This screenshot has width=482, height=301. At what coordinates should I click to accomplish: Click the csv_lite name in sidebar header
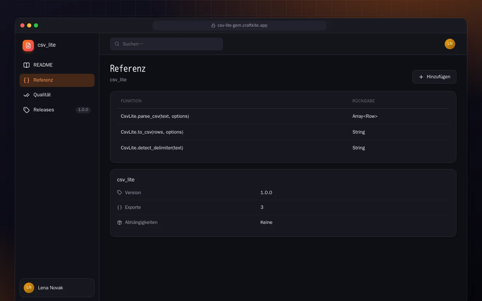coord(47,45)
